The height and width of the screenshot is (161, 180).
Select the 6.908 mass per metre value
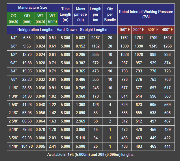click(x=80, y=147)
